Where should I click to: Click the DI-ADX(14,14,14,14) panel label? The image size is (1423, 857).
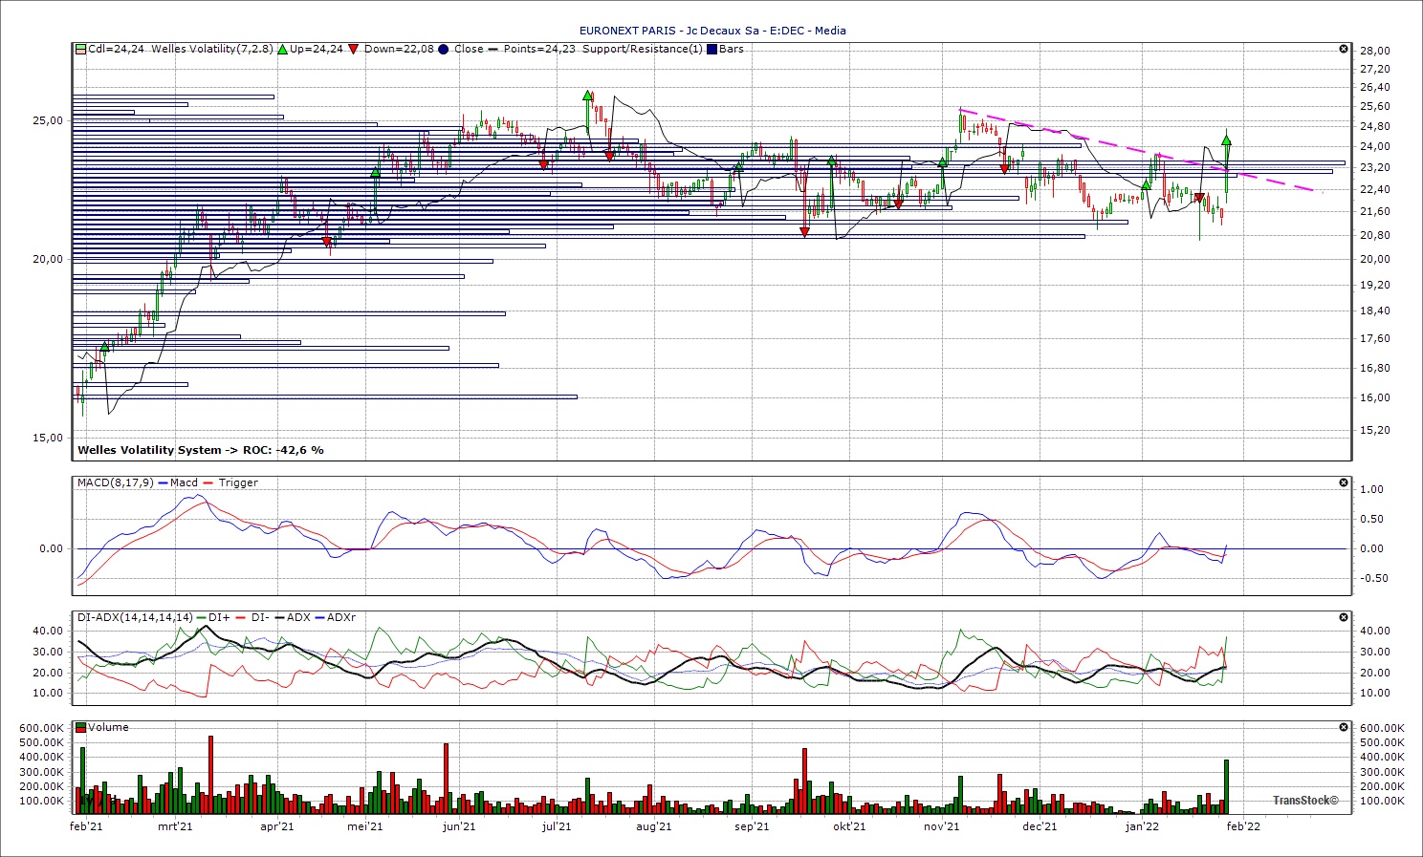pyautogui.click(x=135, y=617)
